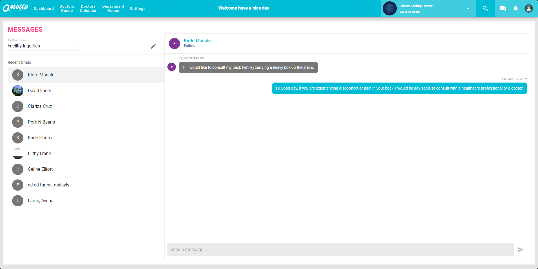Open the Settings menu
This screenshot has height=269, width=538.
[138, 8]
